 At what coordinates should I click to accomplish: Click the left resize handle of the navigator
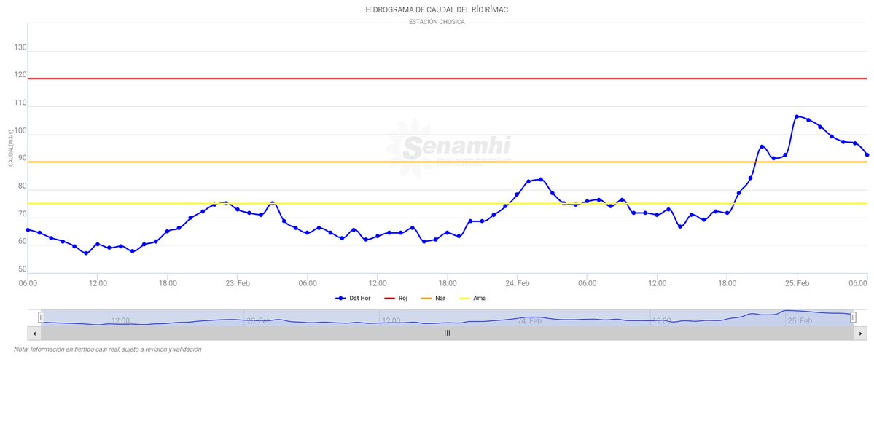point(42,317)
